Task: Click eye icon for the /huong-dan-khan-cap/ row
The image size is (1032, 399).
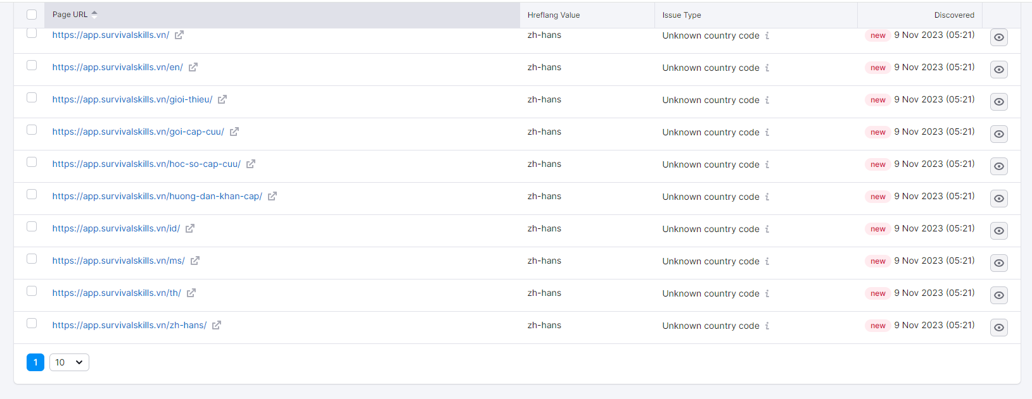Action: coord(999,199)
